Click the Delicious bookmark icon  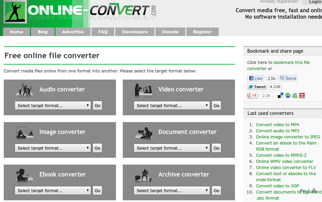(281, 96)
